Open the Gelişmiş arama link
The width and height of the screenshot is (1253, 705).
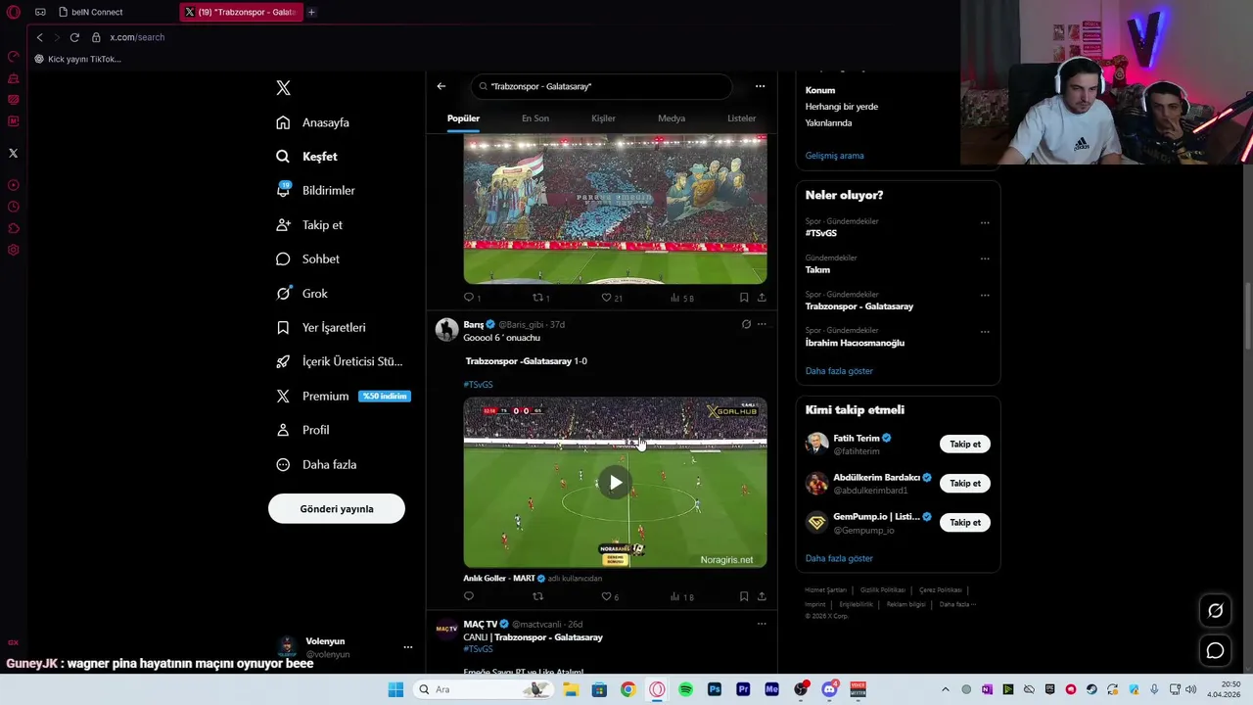[x=834, y=156]
